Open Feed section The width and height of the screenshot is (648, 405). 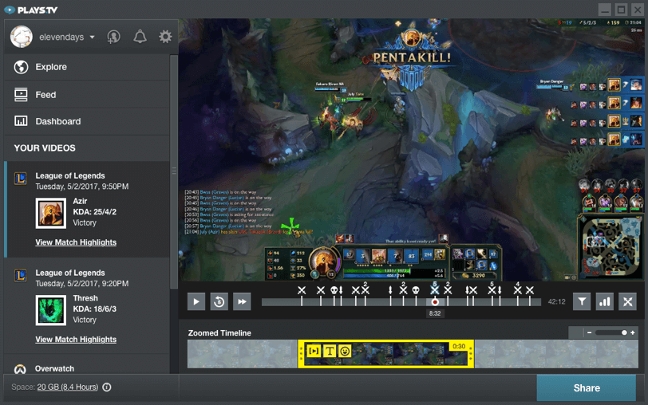point(87,95)
